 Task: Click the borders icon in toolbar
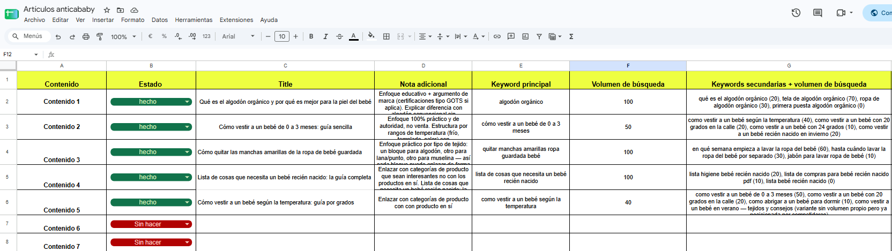point(386,36)
